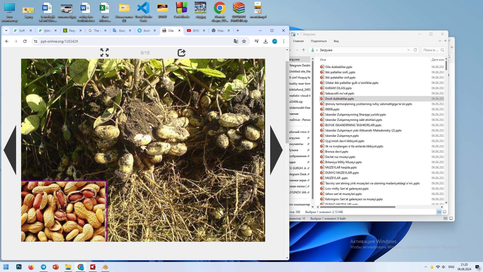This screenshot has width=483, height=272.
Task: Select the file 98806.pptx
Action: [x=332, y=109]
